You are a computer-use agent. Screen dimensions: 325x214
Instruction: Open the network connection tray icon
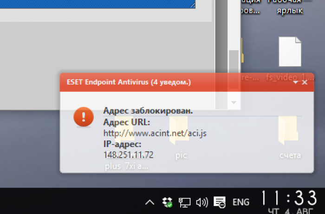[x=184, y=202]
